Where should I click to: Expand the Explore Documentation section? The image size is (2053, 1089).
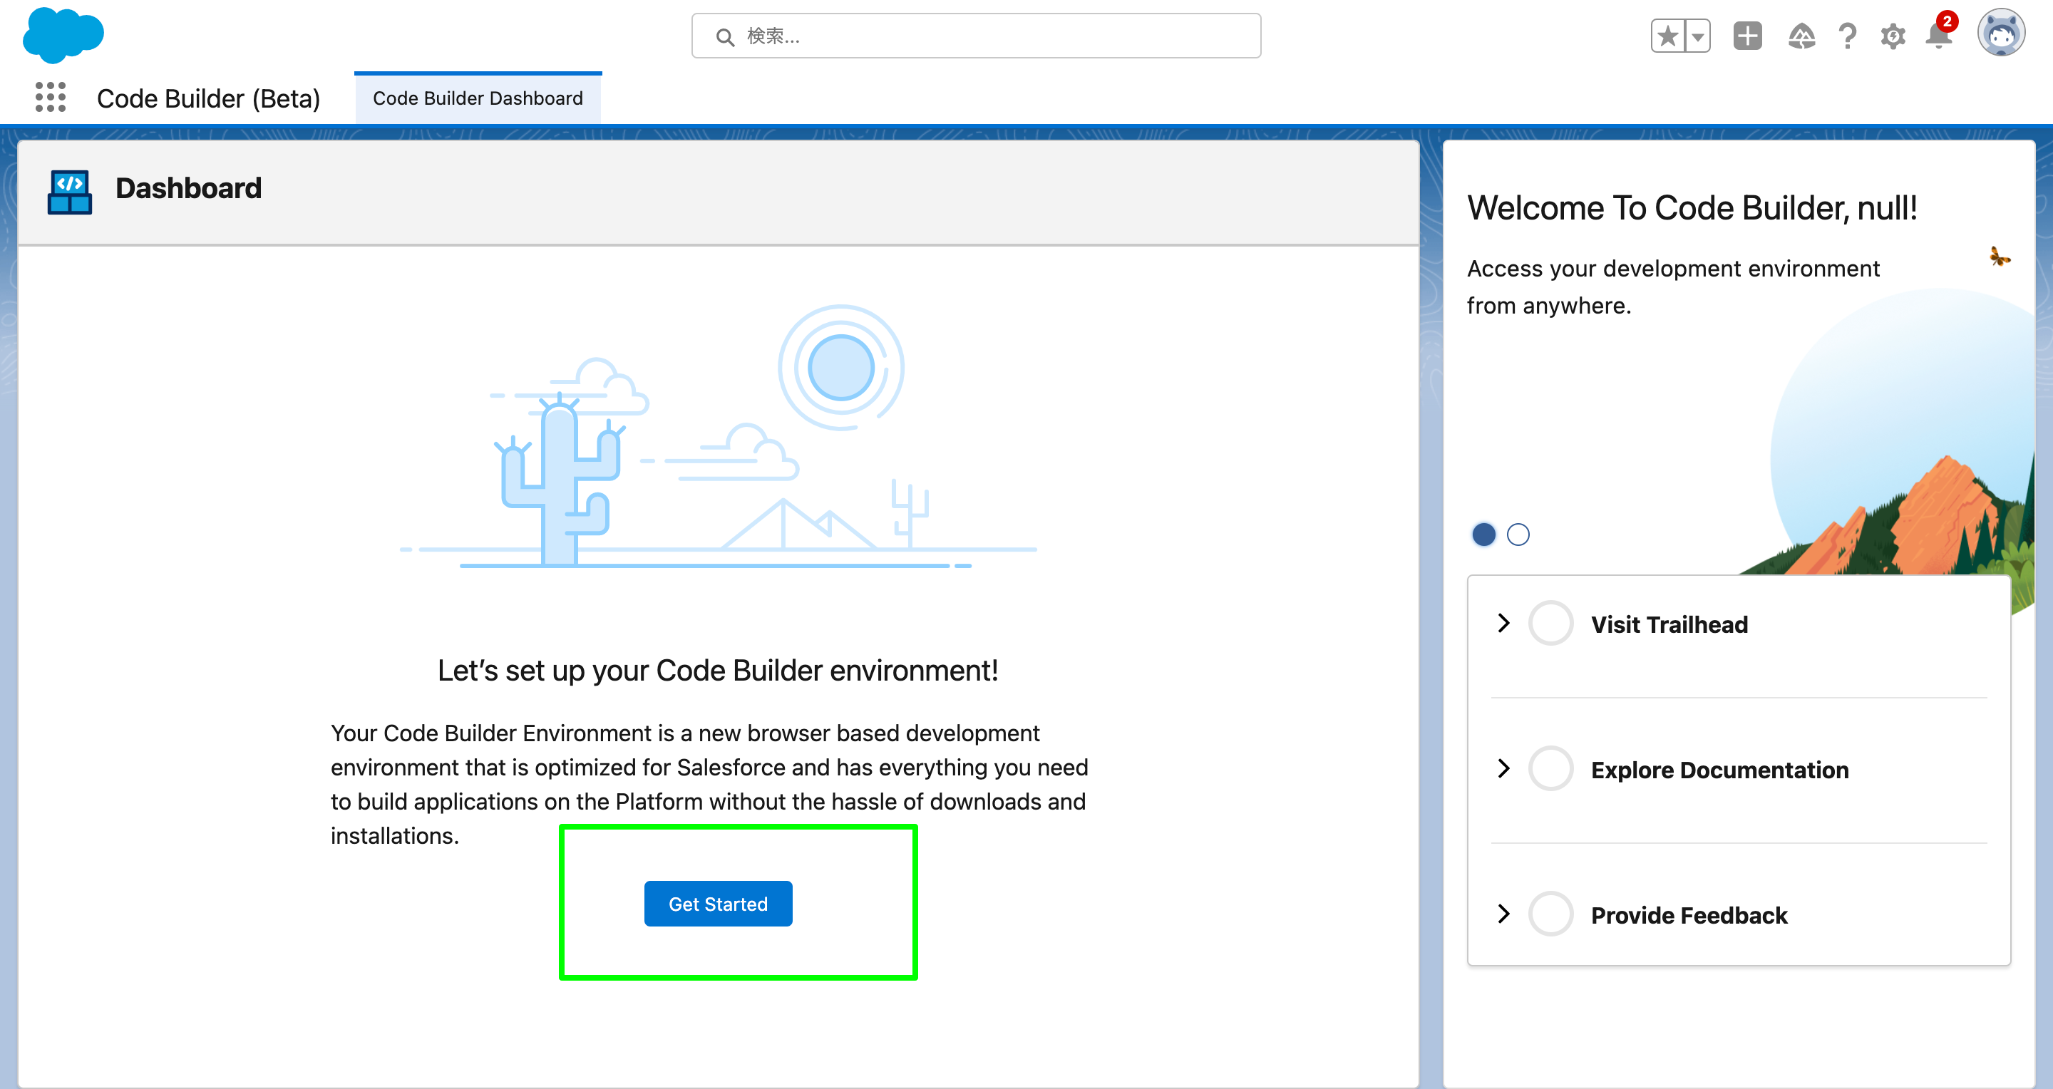[x=1505, y=769]
